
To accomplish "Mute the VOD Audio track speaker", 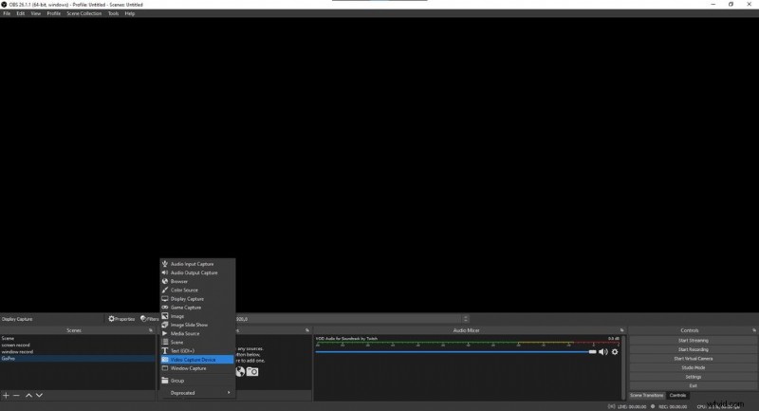I will click(x=602, y=351).
